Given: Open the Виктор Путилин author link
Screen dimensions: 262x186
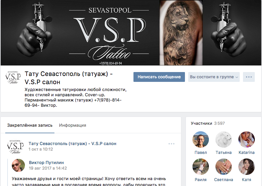Looking at the screenshot, I should coord(46,162).
